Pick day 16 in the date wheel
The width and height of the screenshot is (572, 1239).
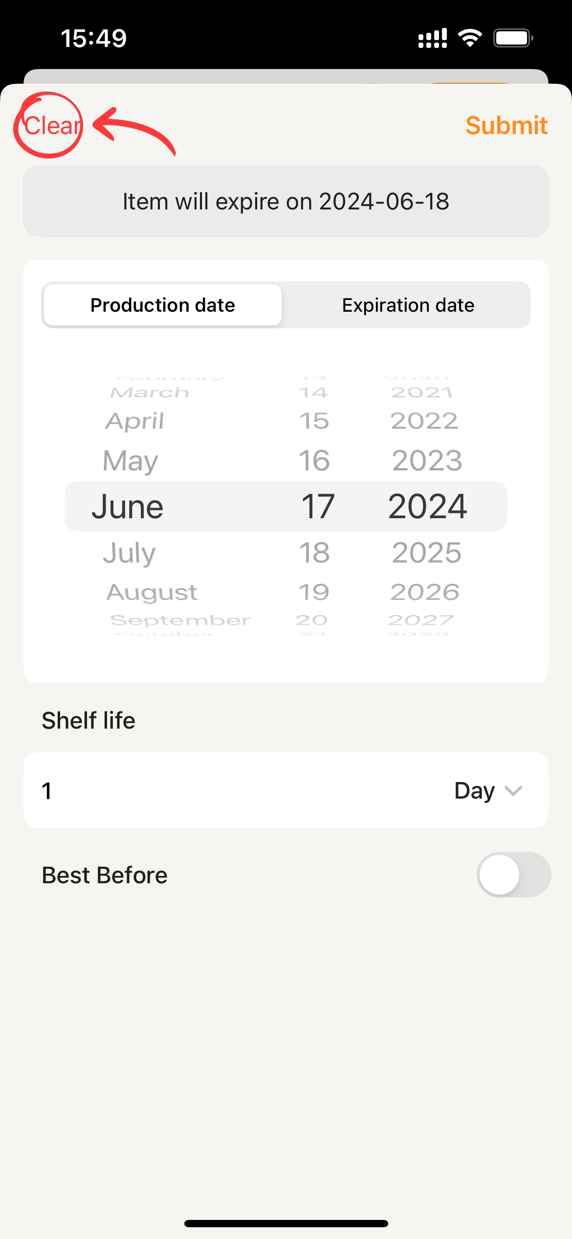pyautogui.click(x=314, y=461)
